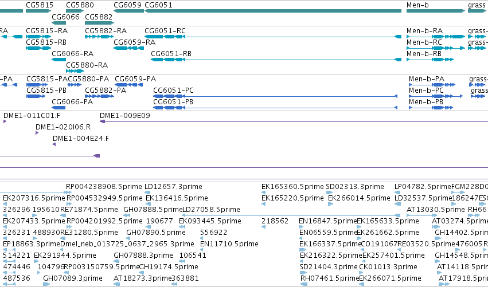
Task: Open clone end DME1-020I06.R
Action: coord(63,127)
